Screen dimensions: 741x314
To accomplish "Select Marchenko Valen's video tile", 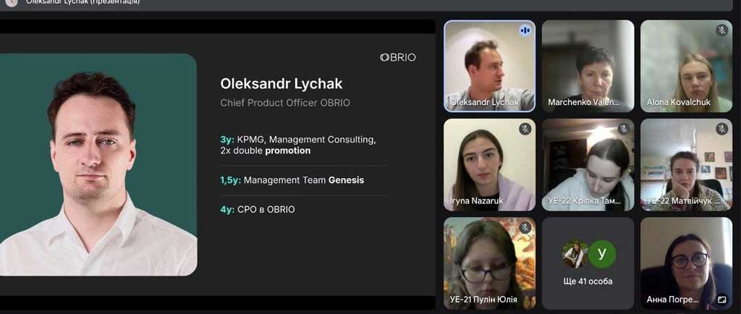I will 588,66.
